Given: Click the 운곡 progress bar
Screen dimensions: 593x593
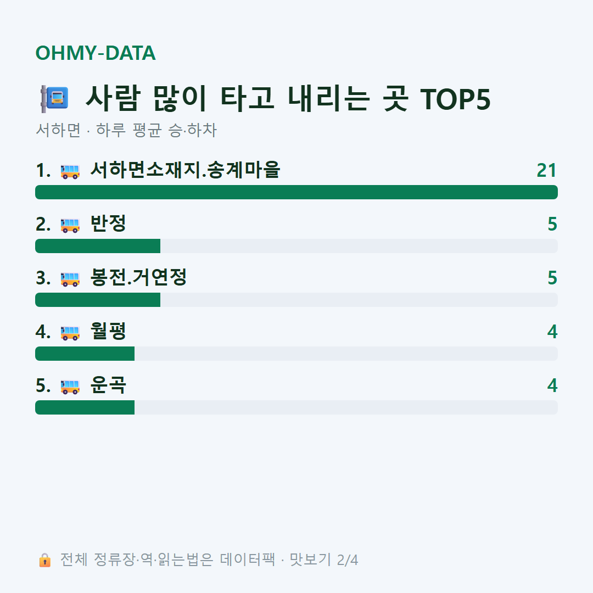Looking at the screenshot, I should [x=296, y=407].
